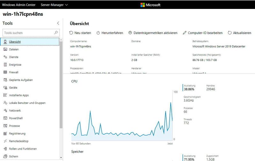Screen dimensions: 255x161
Task: Click the Handles value 29946
Action: (x=211, y=89)
